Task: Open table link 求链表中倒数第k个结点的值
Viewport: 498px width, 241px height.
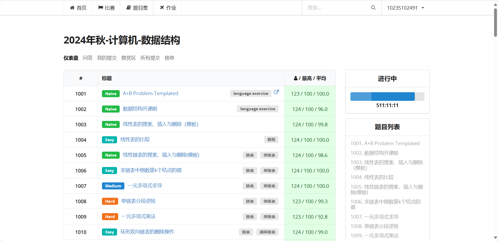Action: tap(151, 170)
